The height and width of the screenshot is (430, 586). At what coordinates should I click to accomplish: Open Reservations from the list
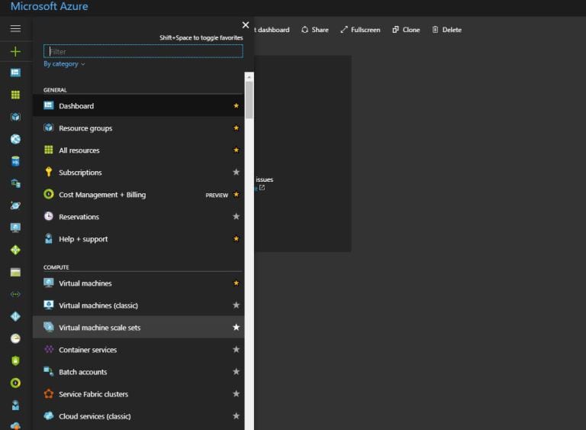[138, 217]
